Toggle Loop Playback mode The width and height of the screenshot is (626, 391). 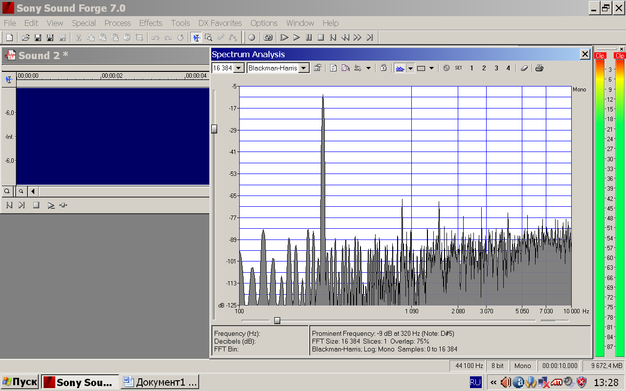pyautogui.click(x=268, y=38)
